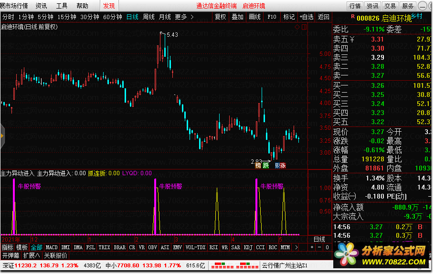Switch the indicator to BRAR

point(119,247)
